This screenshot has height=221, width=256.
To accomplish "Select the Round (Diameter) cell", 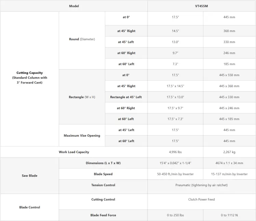I will pyautogui.click(x=82, y=39).
